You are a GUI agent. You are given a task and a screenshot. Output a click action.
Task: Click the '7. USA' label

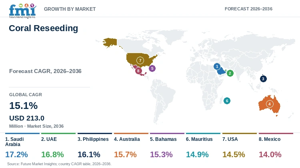[230, 139]
